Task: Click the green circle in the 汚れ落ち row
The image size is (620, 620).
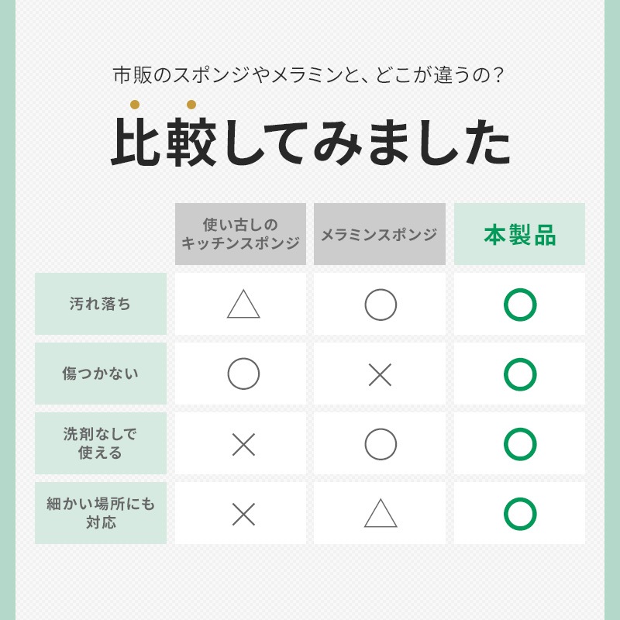Action: point(520,305)
